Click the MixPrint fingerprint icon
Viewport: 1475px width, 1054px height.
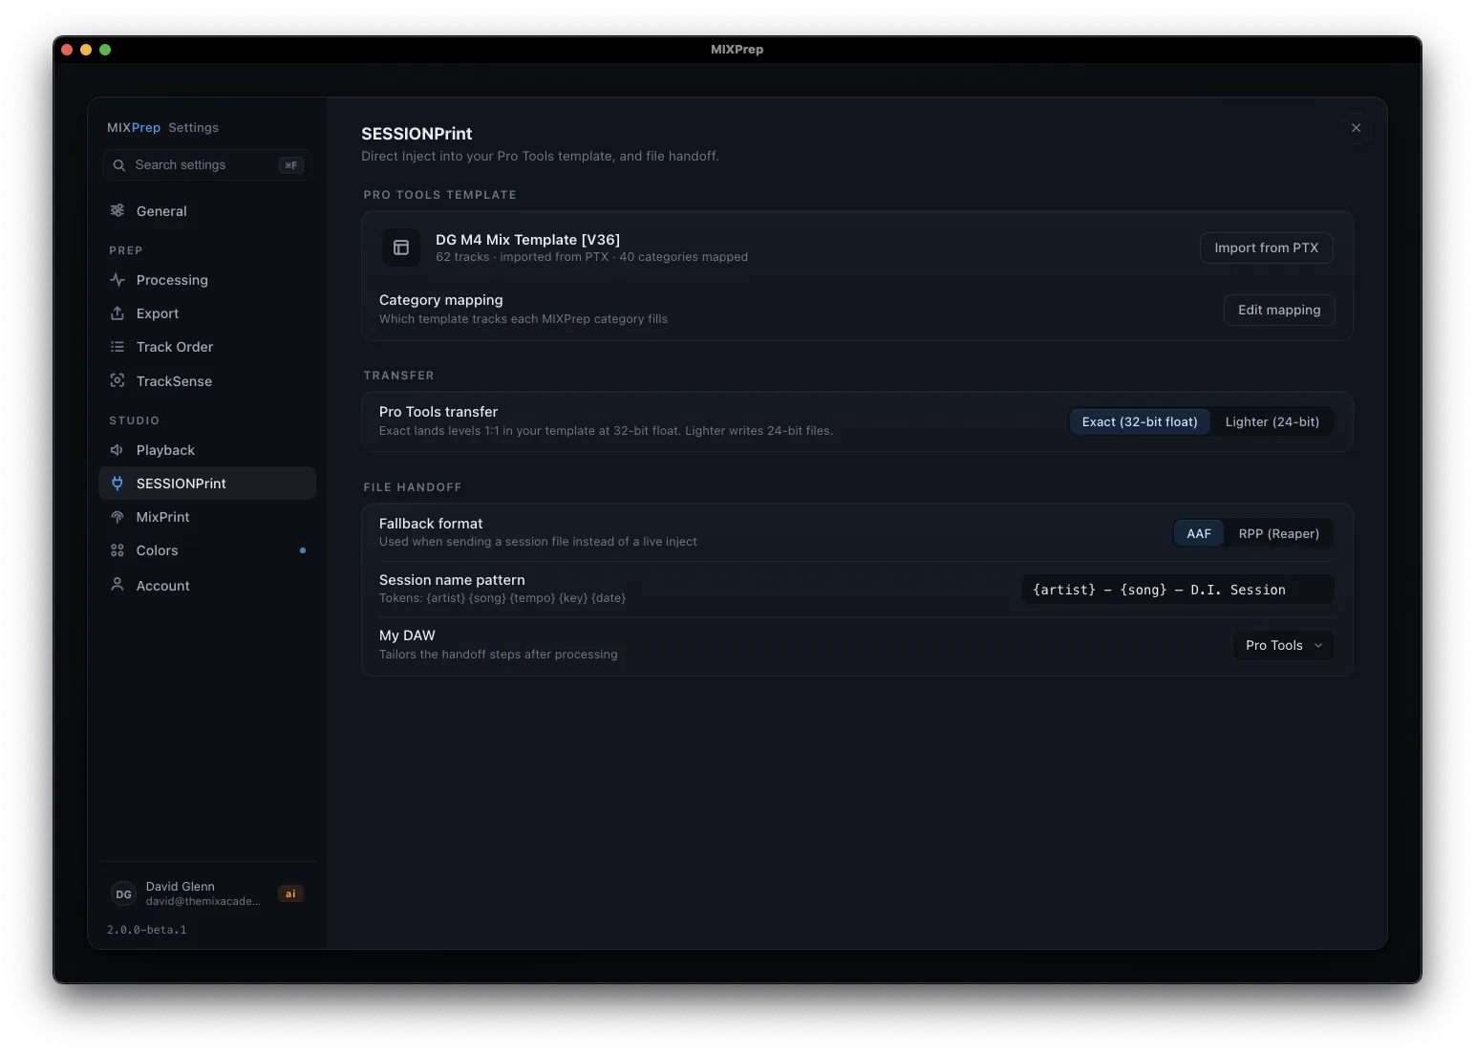point(118,517)
